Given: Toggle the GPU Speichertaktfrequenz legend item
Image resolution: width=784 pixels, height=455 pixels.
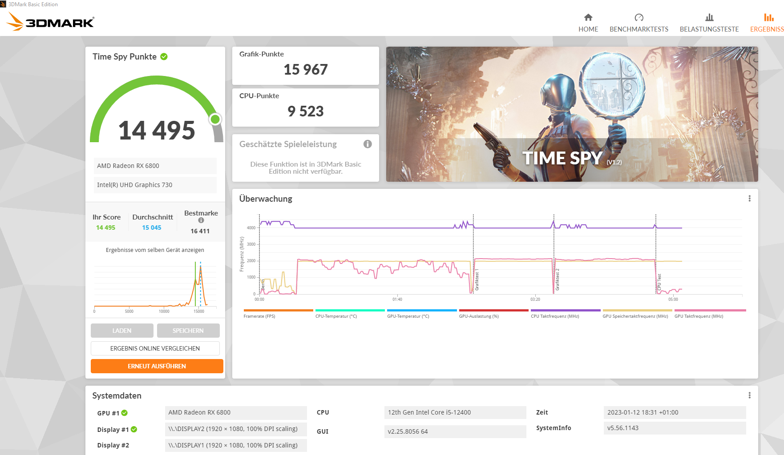Looking at the screenshot, I should pyautogui.click(x=637, y=313).
